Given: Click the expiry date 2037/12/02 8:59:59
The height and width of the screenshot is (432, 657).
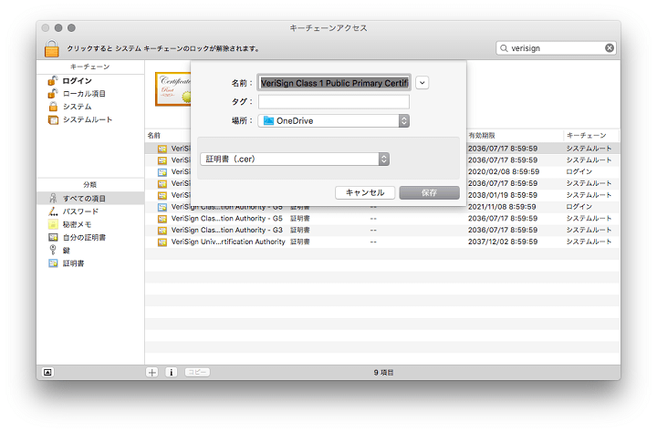Looking at the screenshot, I should coord(503,242).
